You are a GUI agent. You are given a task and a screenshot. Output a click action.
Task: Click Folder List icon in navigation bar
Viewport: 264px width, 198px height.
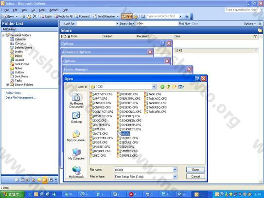(x=45, y=180)
